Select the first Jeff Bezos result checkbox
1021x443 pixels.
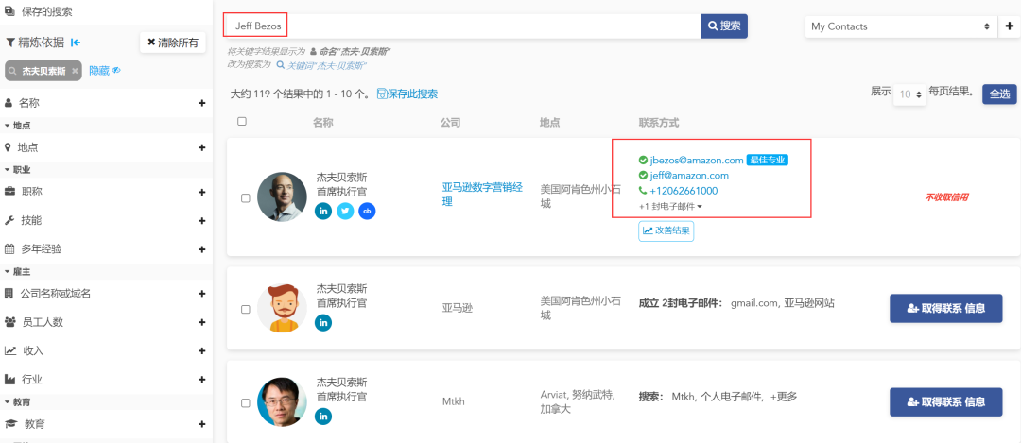point(245,198)
